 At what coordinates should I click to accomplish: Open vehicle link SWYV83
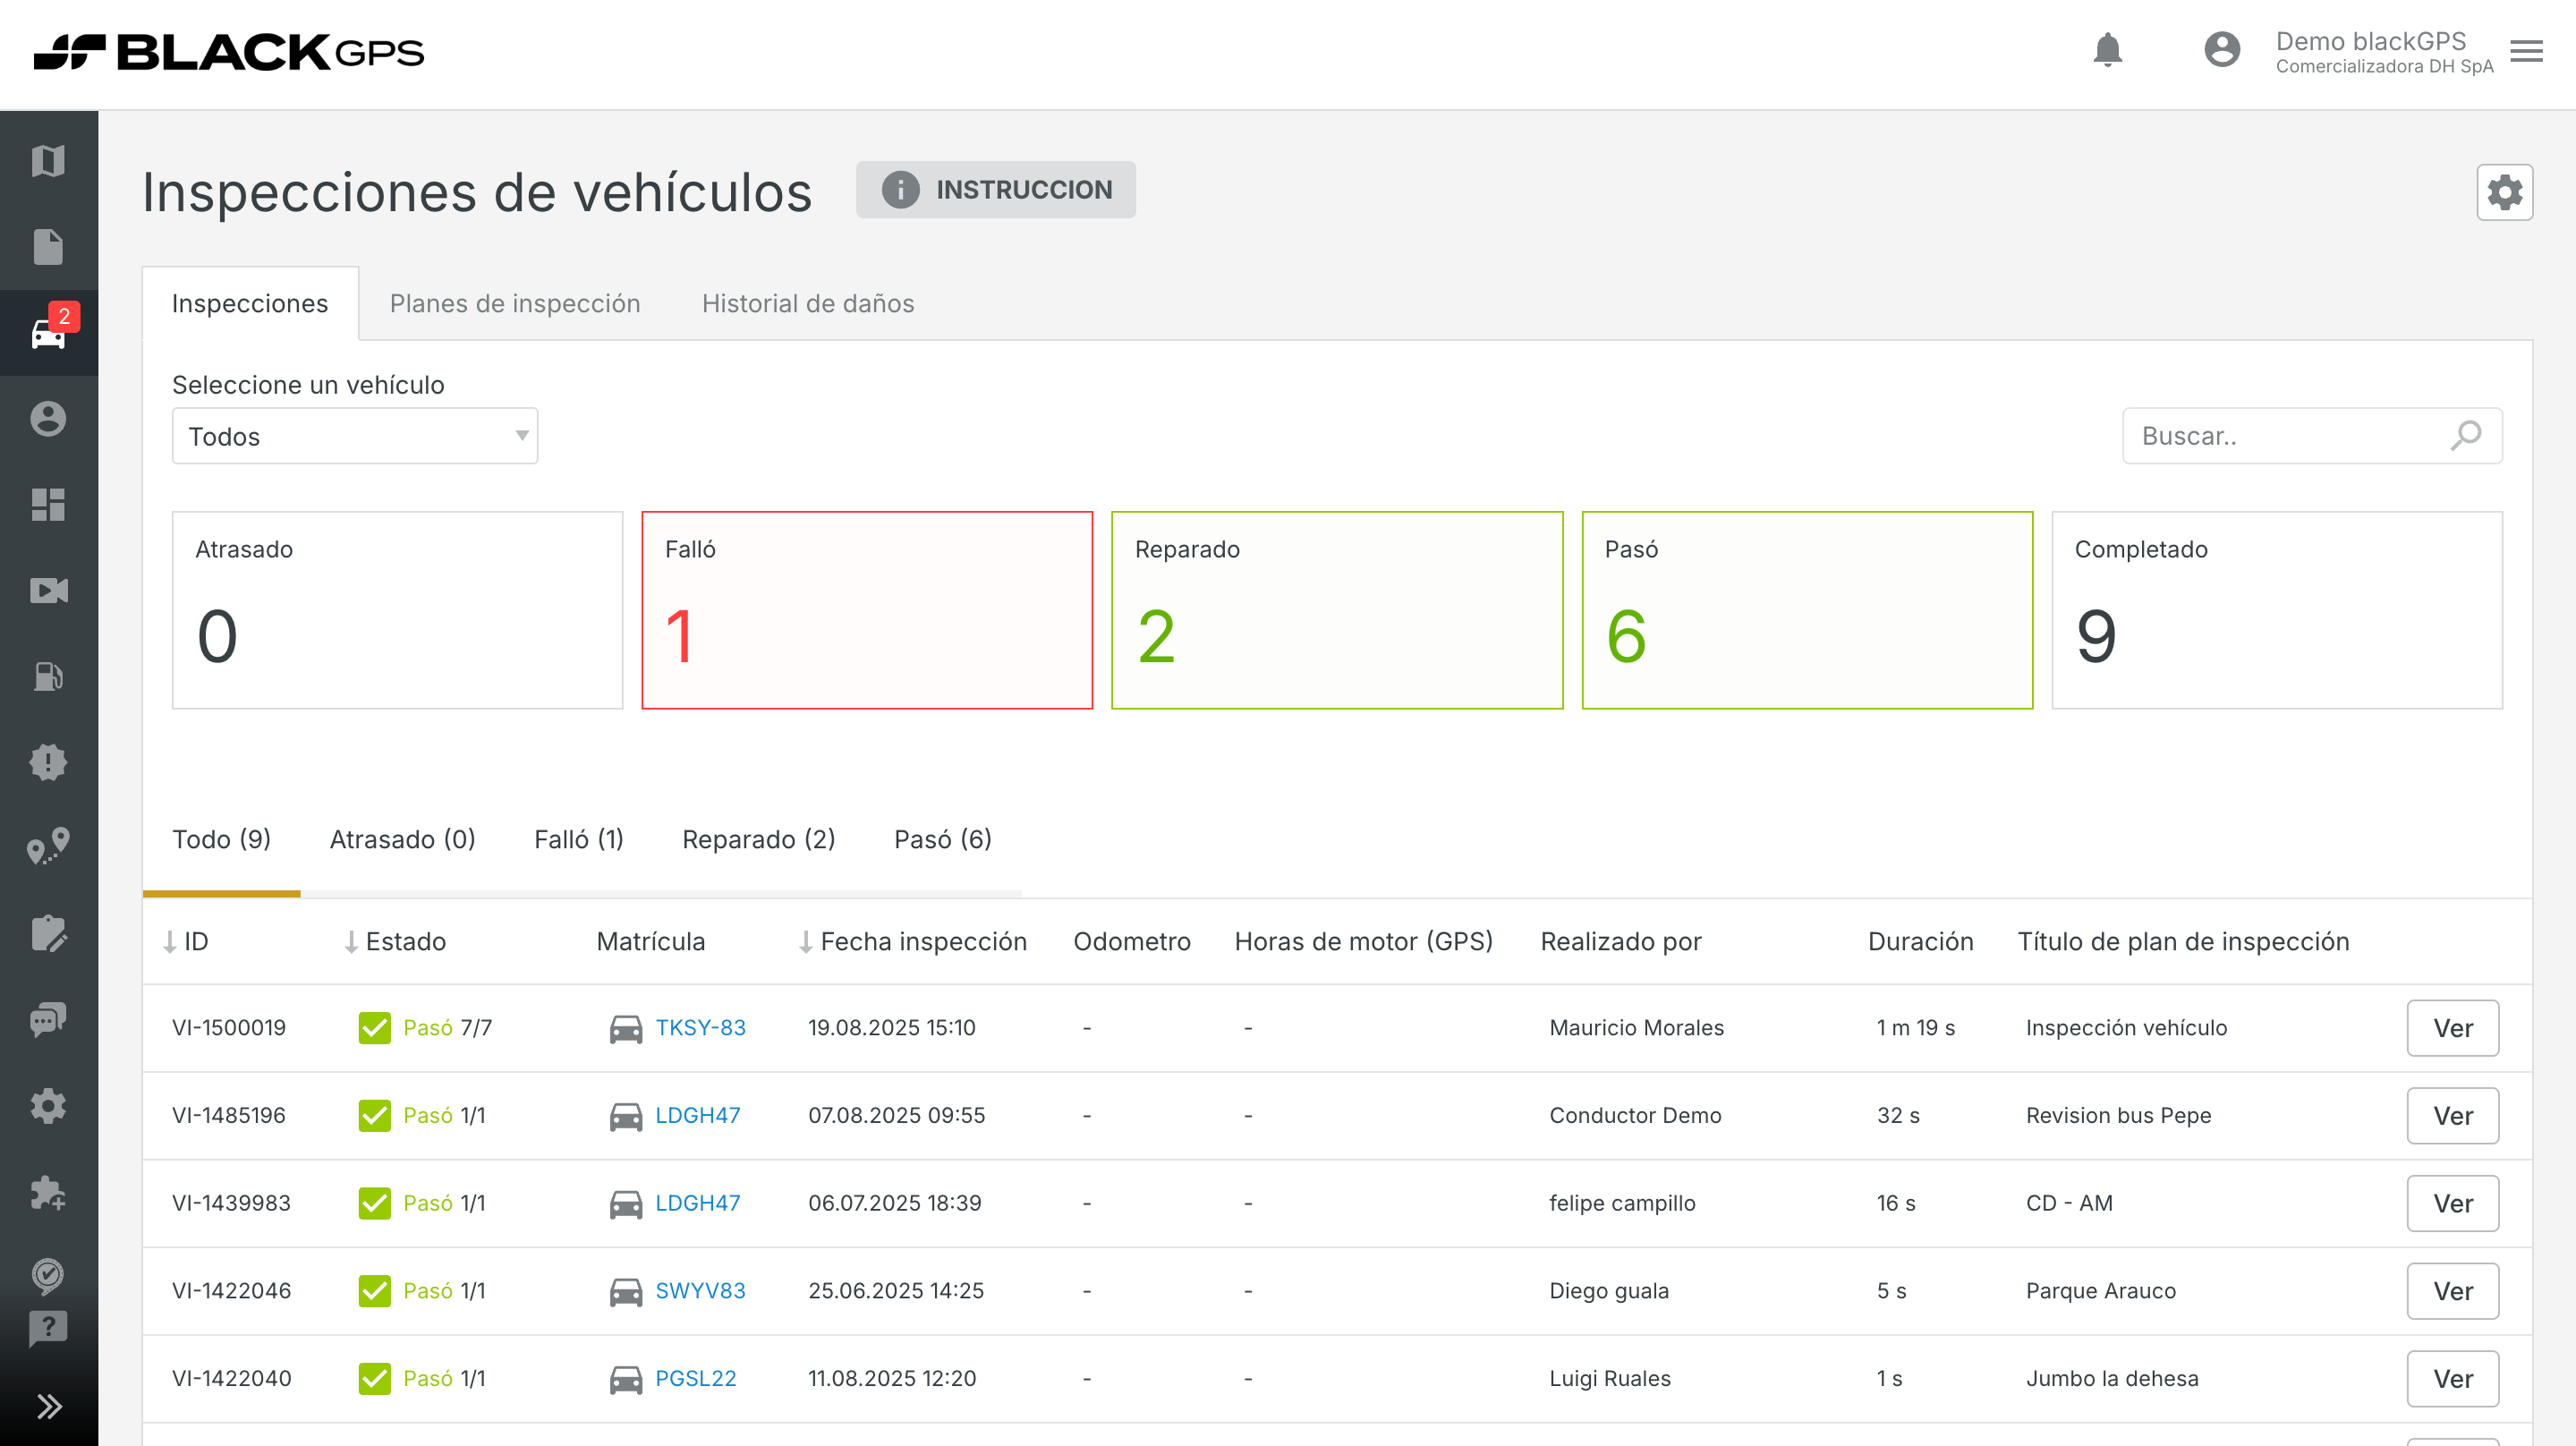700,1291
